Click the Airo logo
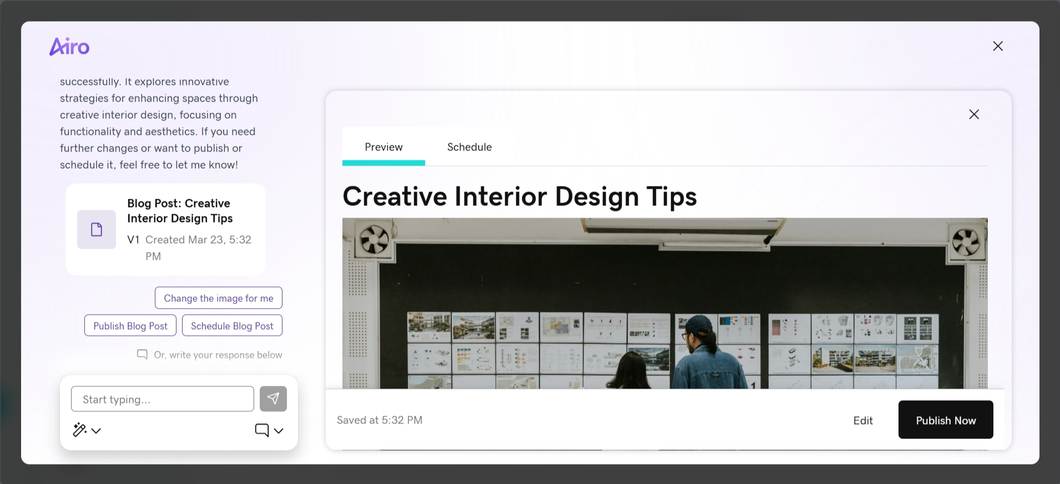Image resolution: width=1060 pixels, height=484 pixels. click(x=69, y=47)
